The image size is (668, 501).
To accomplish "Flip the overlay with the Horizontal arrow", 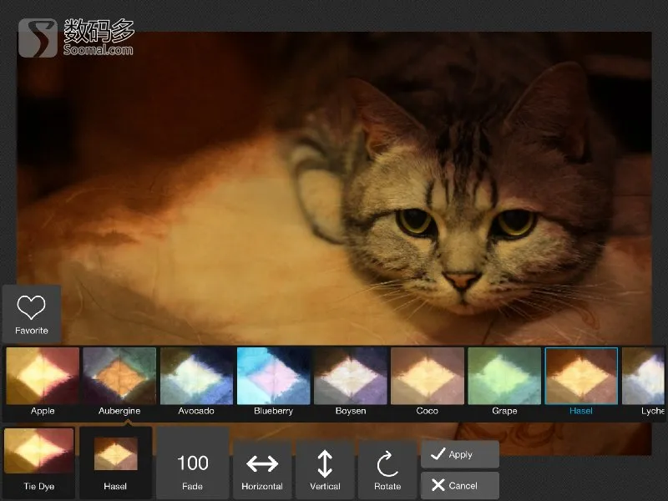I will click(x=262, y=470).
